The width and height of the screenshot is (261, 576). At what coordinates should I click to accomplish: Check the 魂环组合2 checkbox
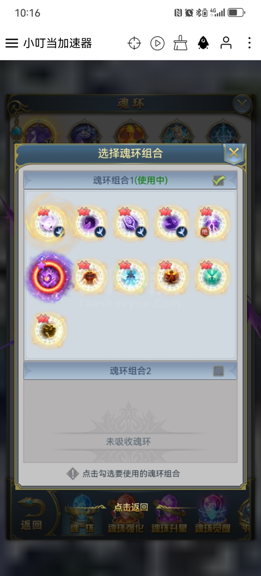click(219, 371)
